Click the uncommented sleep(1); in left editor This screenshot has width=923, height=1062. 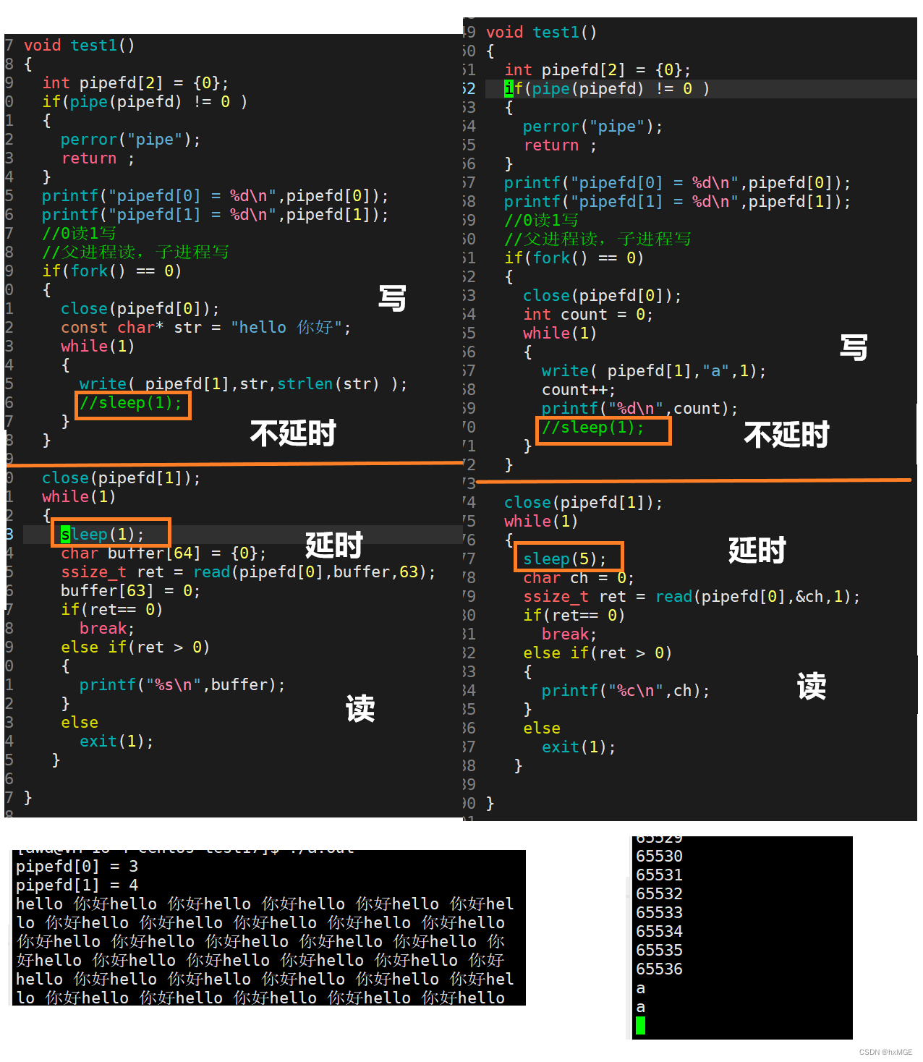pos(103,535)
